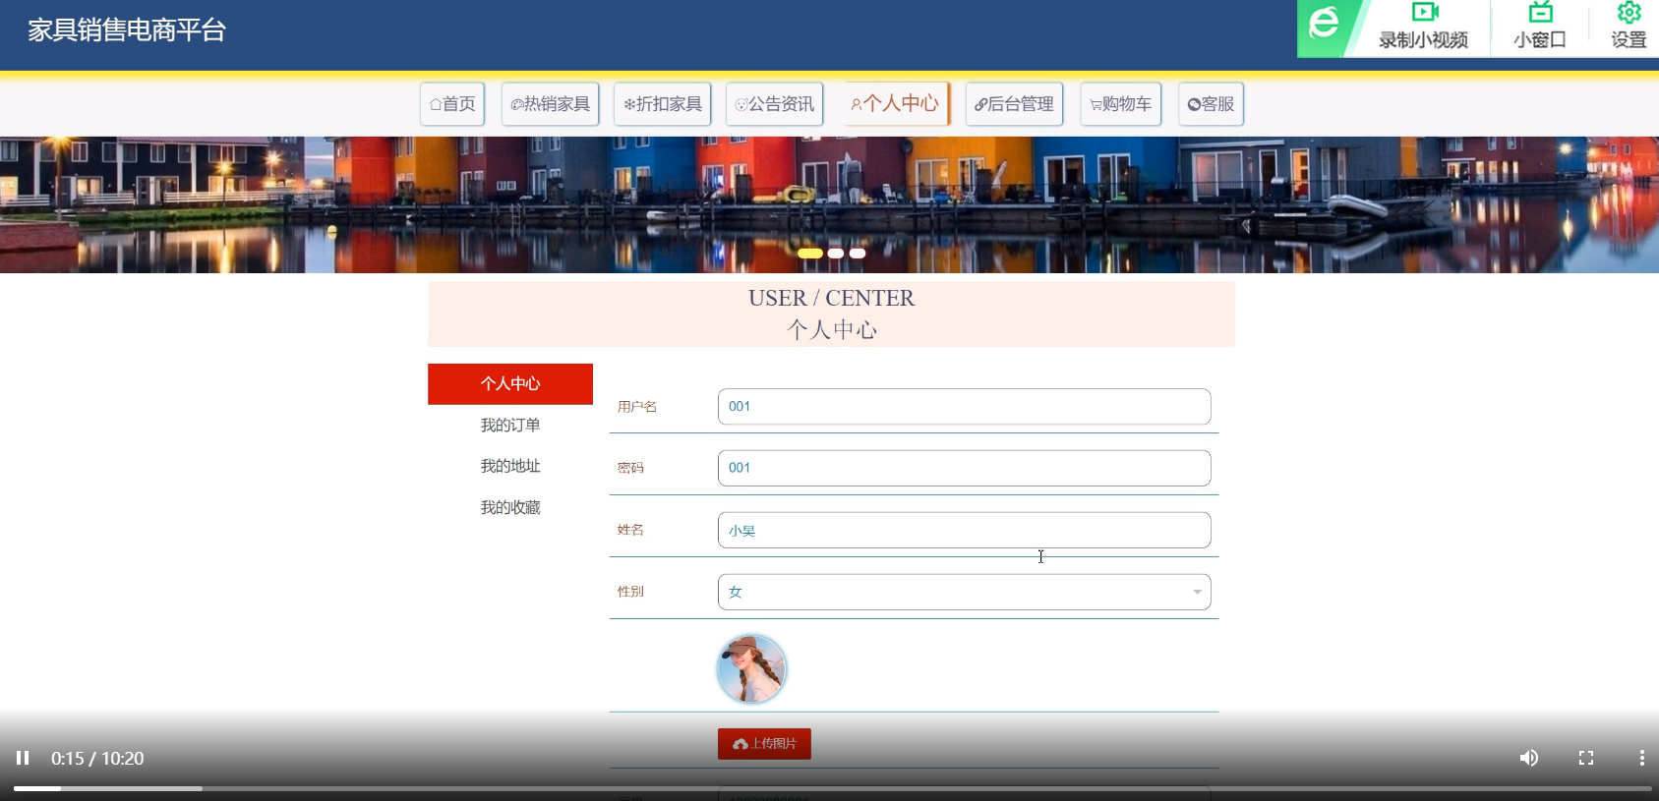
Task: Select 个人中心 in top navigation
Action: [x=895, y=103]
